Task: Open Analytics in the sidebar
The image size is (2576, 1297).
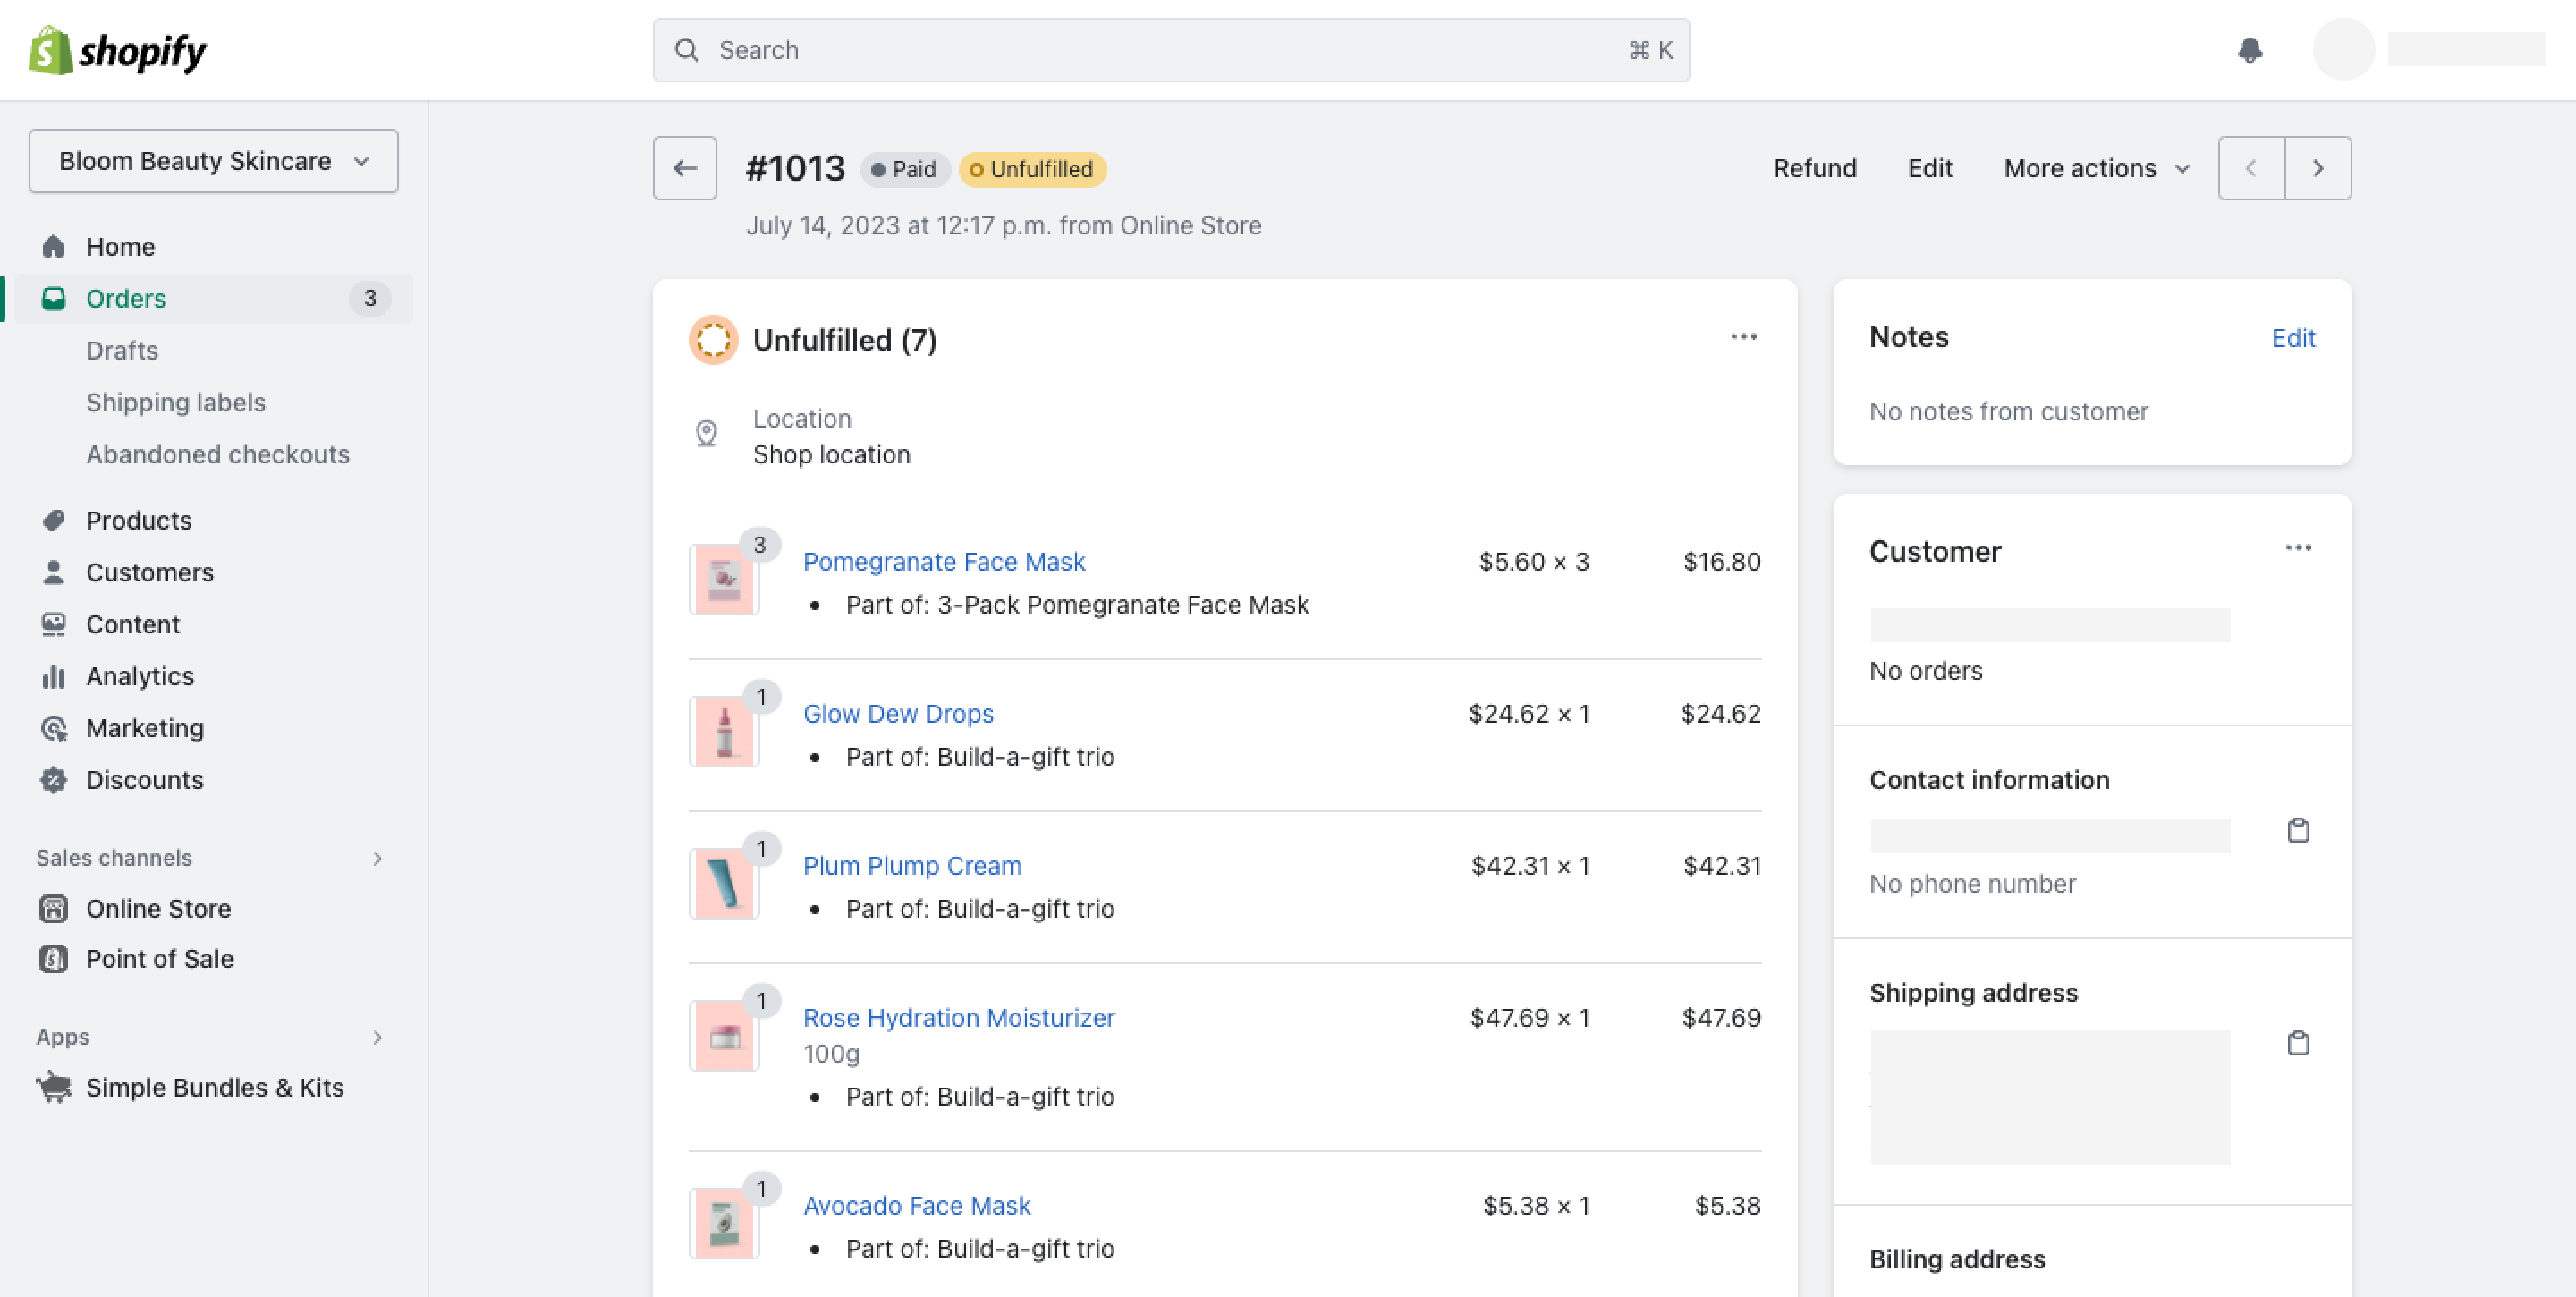Action: click(140, 676)
